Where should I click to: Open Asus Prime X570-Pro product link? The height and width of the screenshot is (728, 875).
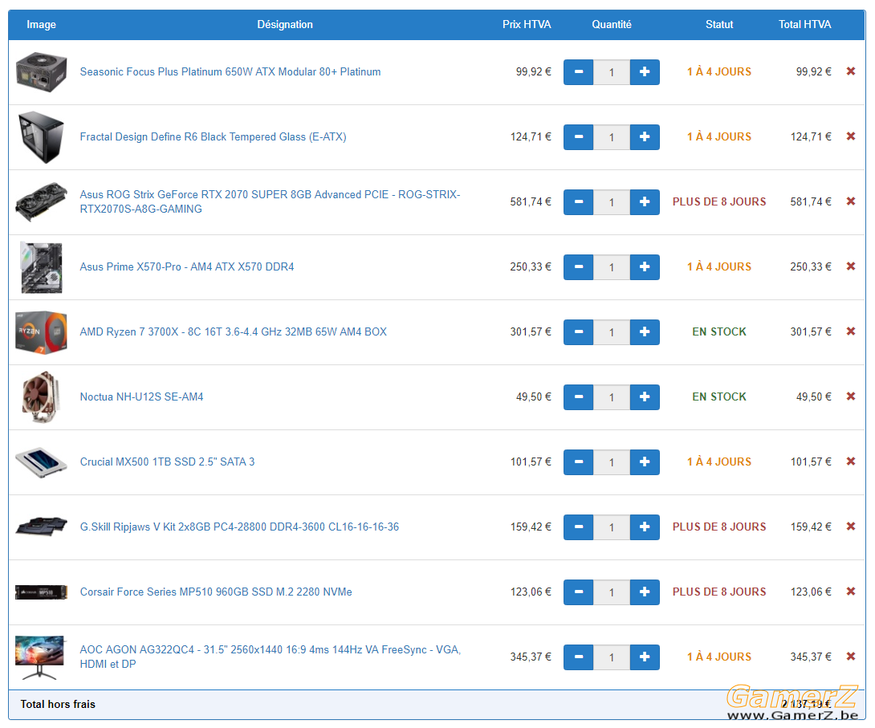tap(186, 267)
